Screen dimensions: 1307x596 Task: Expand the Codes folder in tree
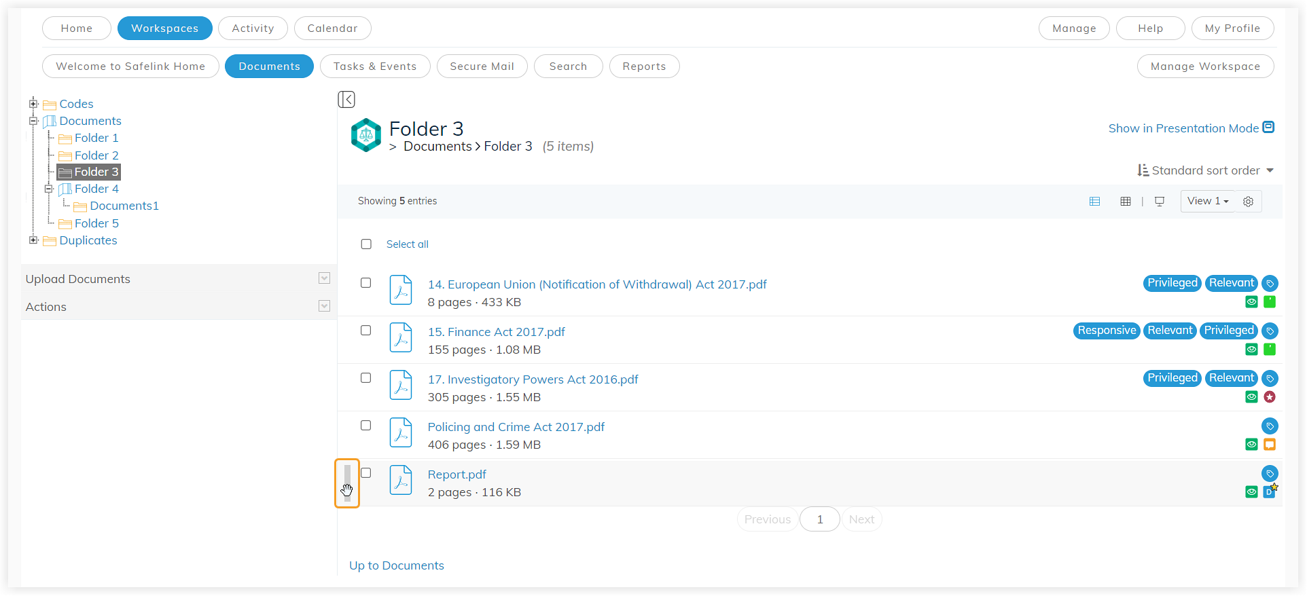(33, 104)
